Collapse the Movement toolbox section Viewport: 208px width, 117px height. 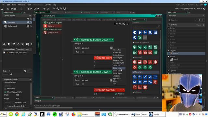[x=133, y=72]
